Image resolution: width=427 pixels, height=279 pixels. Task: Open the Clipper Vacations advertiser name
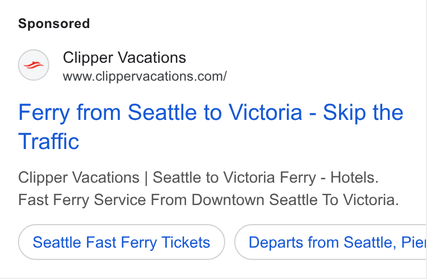[124, 58]
